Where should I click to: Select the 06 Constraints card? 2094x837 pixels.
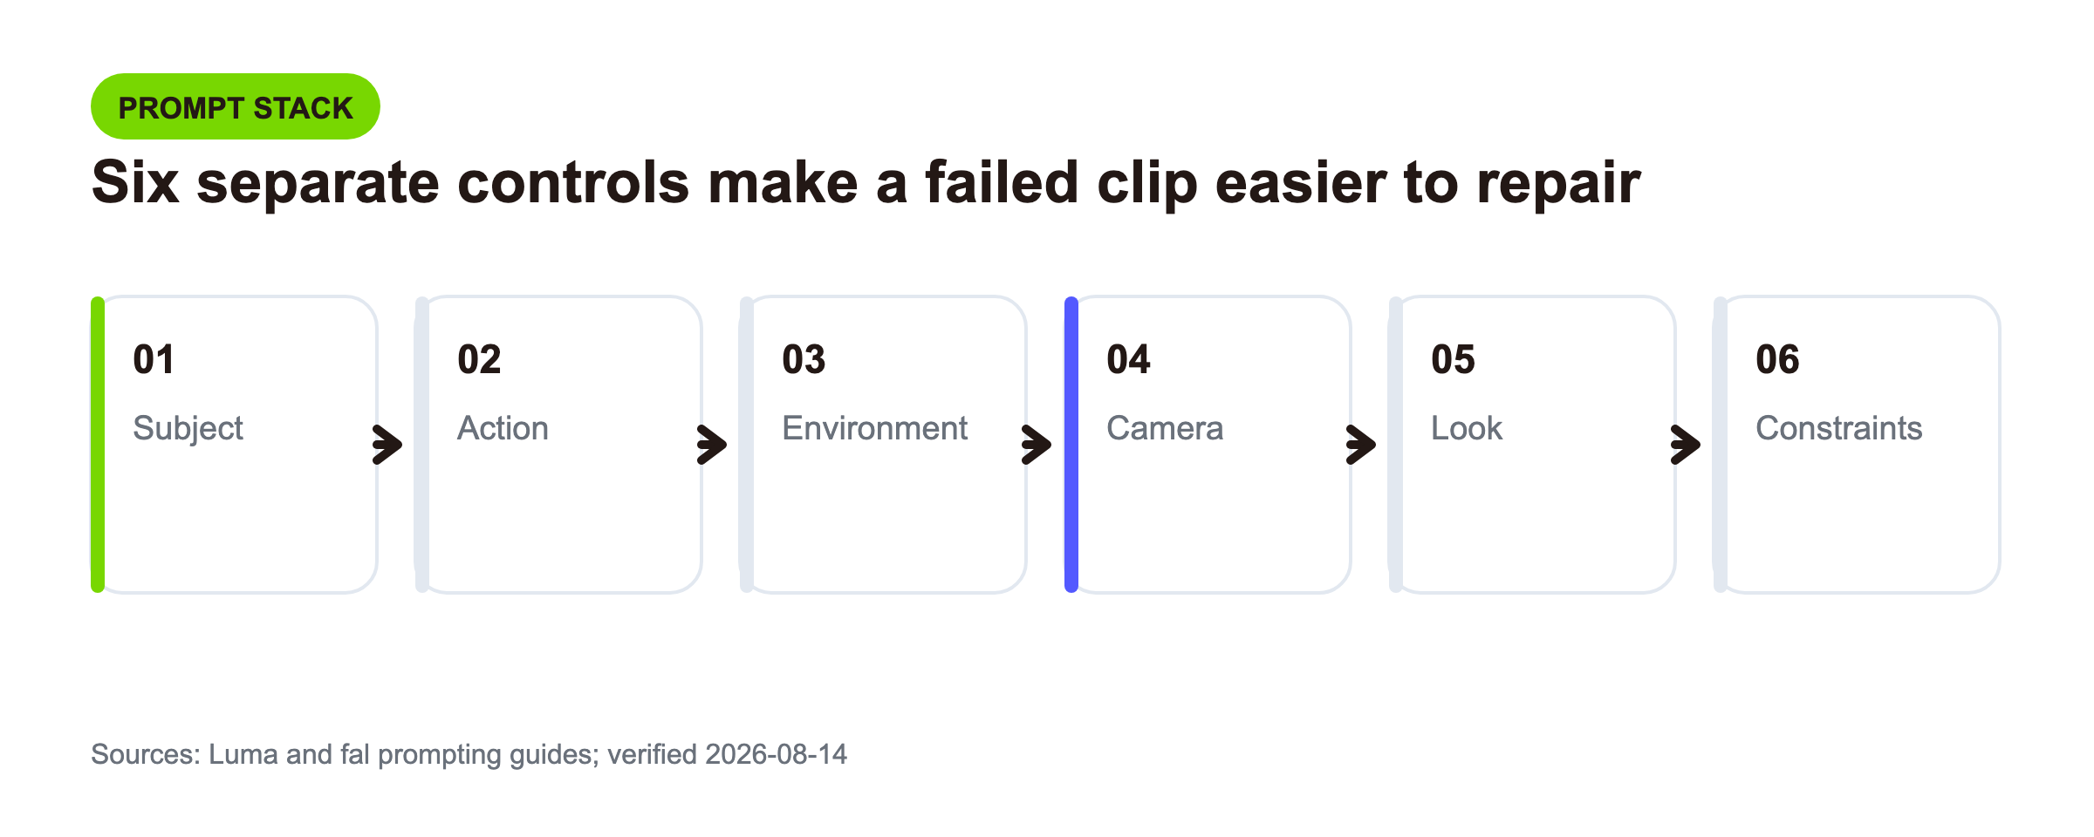(x=1858, y=445)
